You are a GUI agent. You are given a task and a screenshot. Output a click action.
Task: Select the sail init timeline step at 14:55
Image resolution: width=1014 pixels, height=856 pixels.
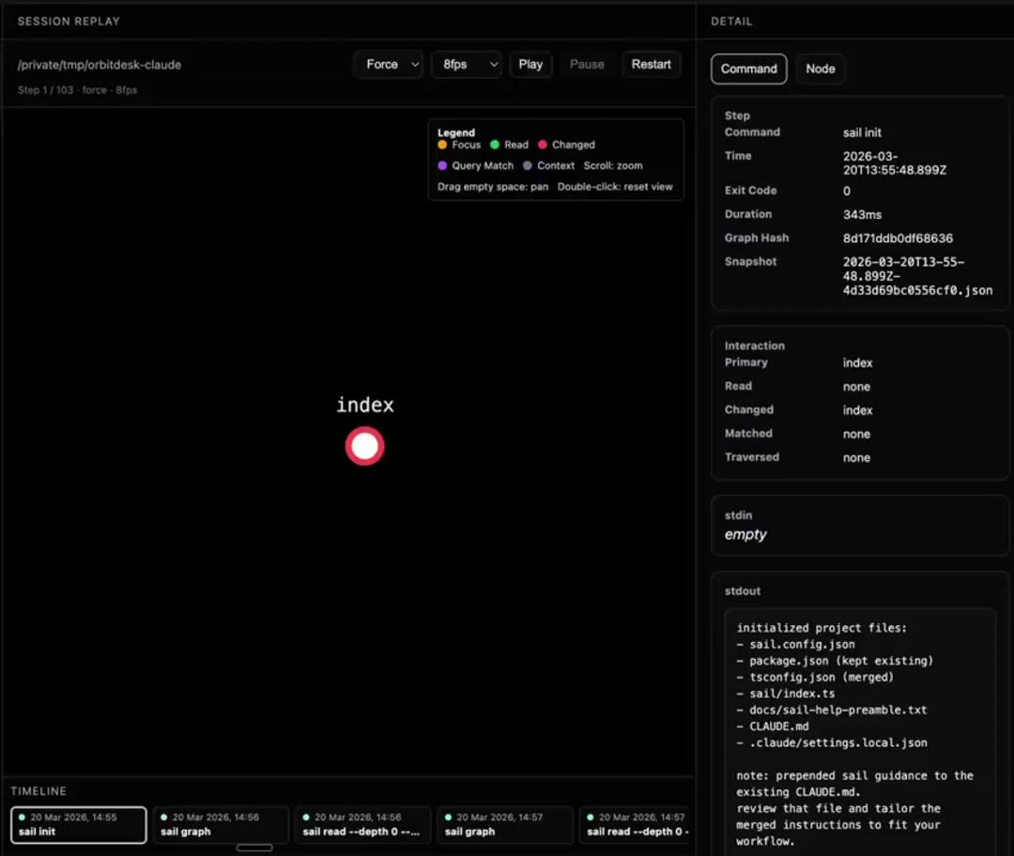pos(78,824)
